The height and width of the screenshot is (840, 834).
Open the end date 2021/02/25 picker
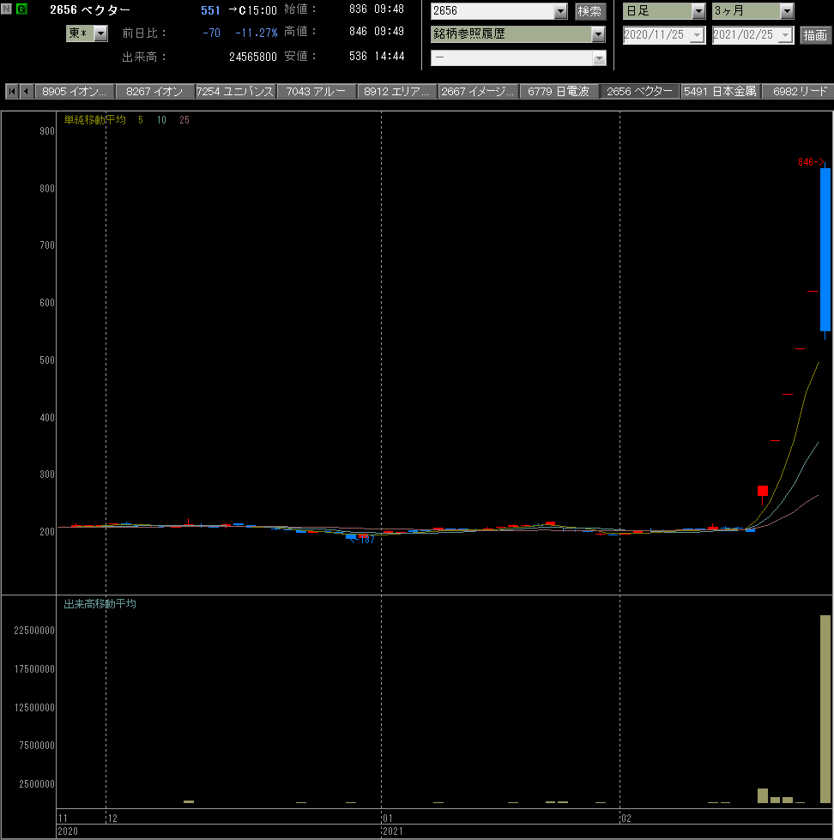pos(786,35)
